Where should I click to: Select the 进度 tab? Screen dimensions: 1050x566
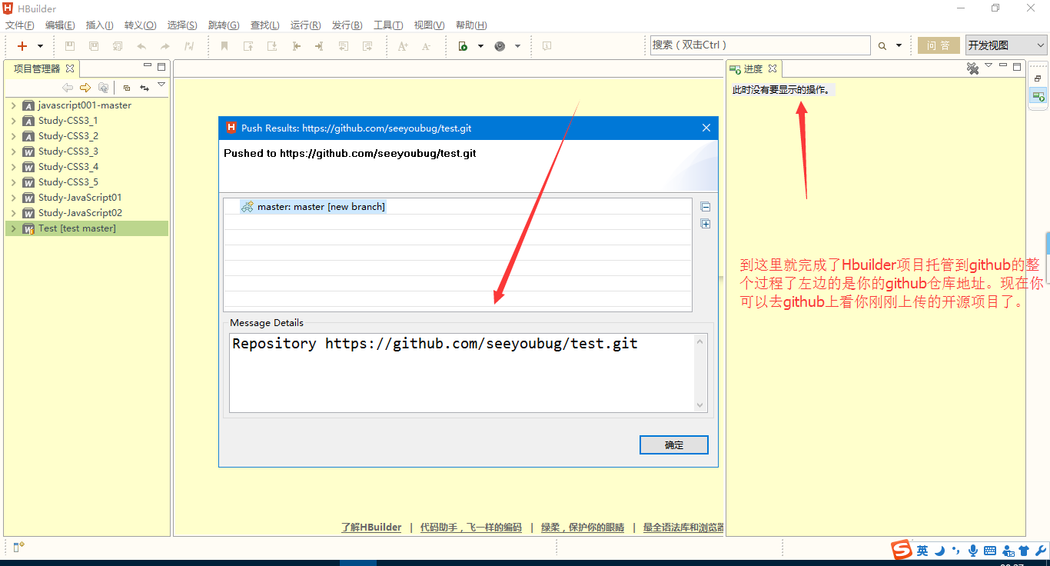(753, 69)
